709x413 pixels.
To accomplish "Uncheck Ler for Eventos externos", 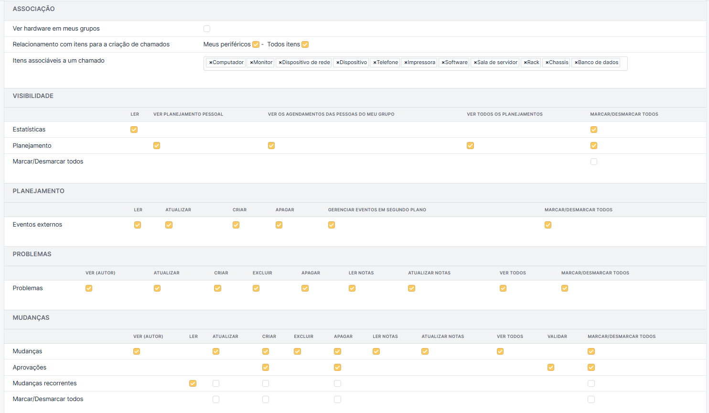I will coord(138,225).
